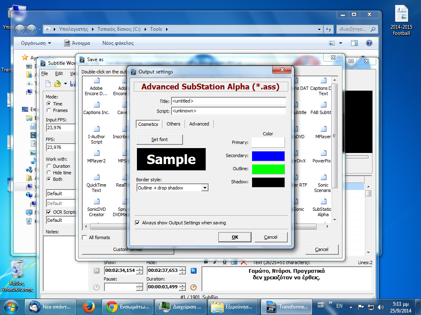Open the address bar history dropdown

pos(319,29)
